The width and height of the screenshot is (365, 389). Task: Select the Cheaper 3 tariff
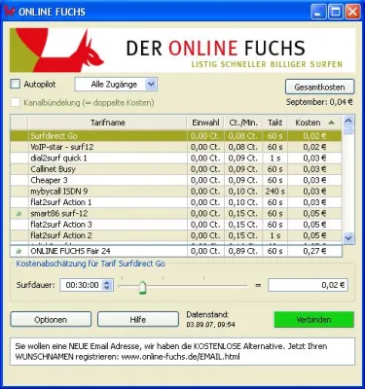coord(176,180)
